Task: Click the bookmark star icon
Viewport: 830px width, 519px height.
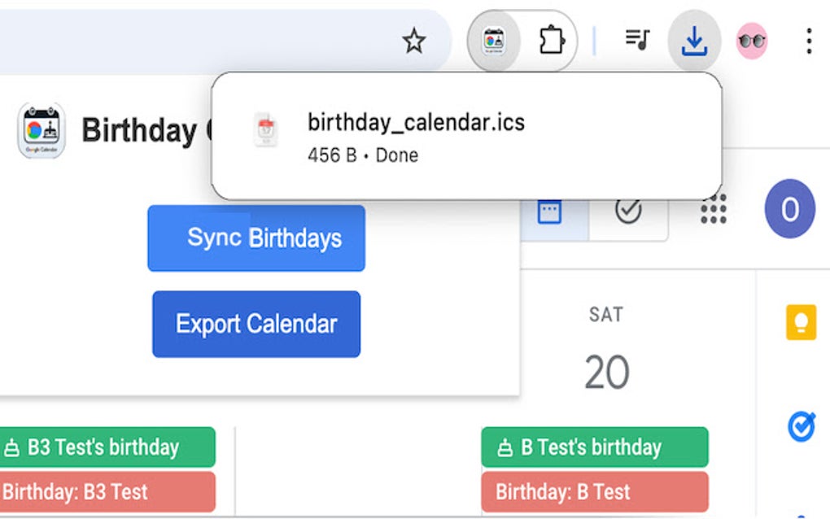Action: [414, 41]
